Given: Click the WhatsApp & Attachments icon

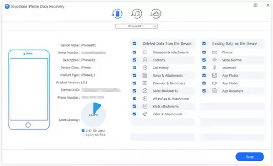Looking at the screenshot, I should [145, 99].
